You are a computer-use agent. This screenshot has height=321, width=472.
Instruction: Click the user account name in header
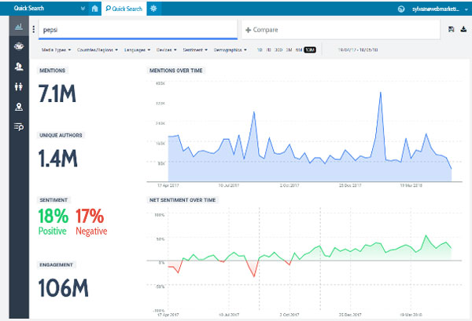coord(436,9)
